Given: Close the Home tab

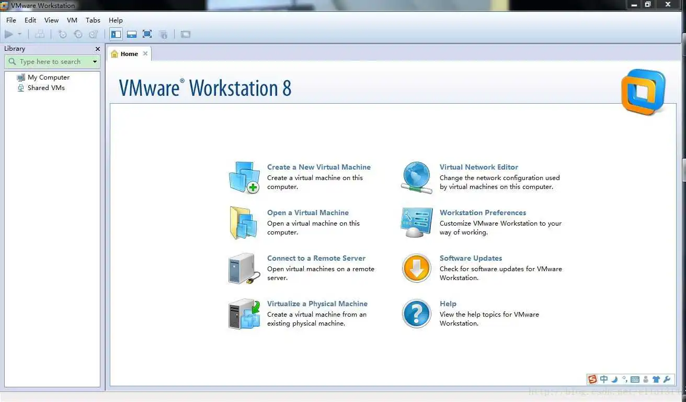Looking at the screenshot, I should (x=145, y=53).
